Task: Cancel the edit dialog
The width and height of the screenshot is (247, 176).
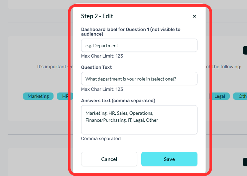Action: point(109,159)
